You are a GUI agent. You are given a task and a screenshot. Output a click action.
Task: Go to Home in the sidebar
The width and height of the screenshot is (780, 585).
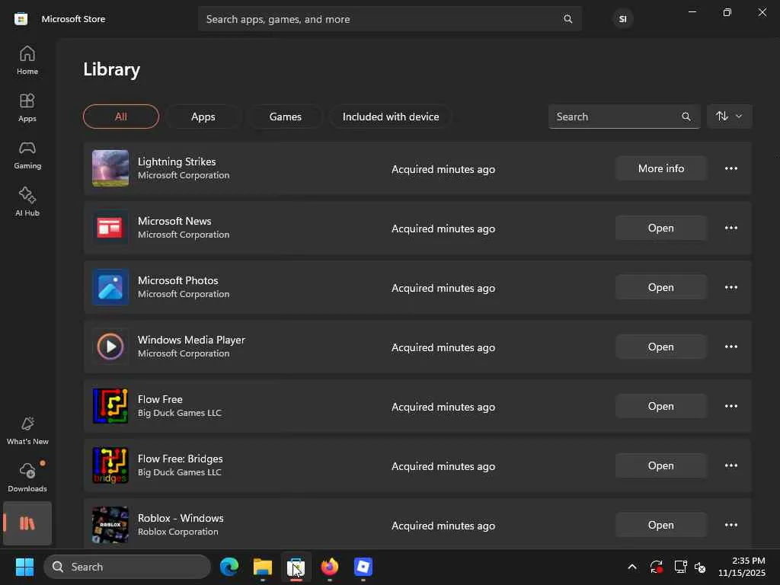[x=27, y=60]
